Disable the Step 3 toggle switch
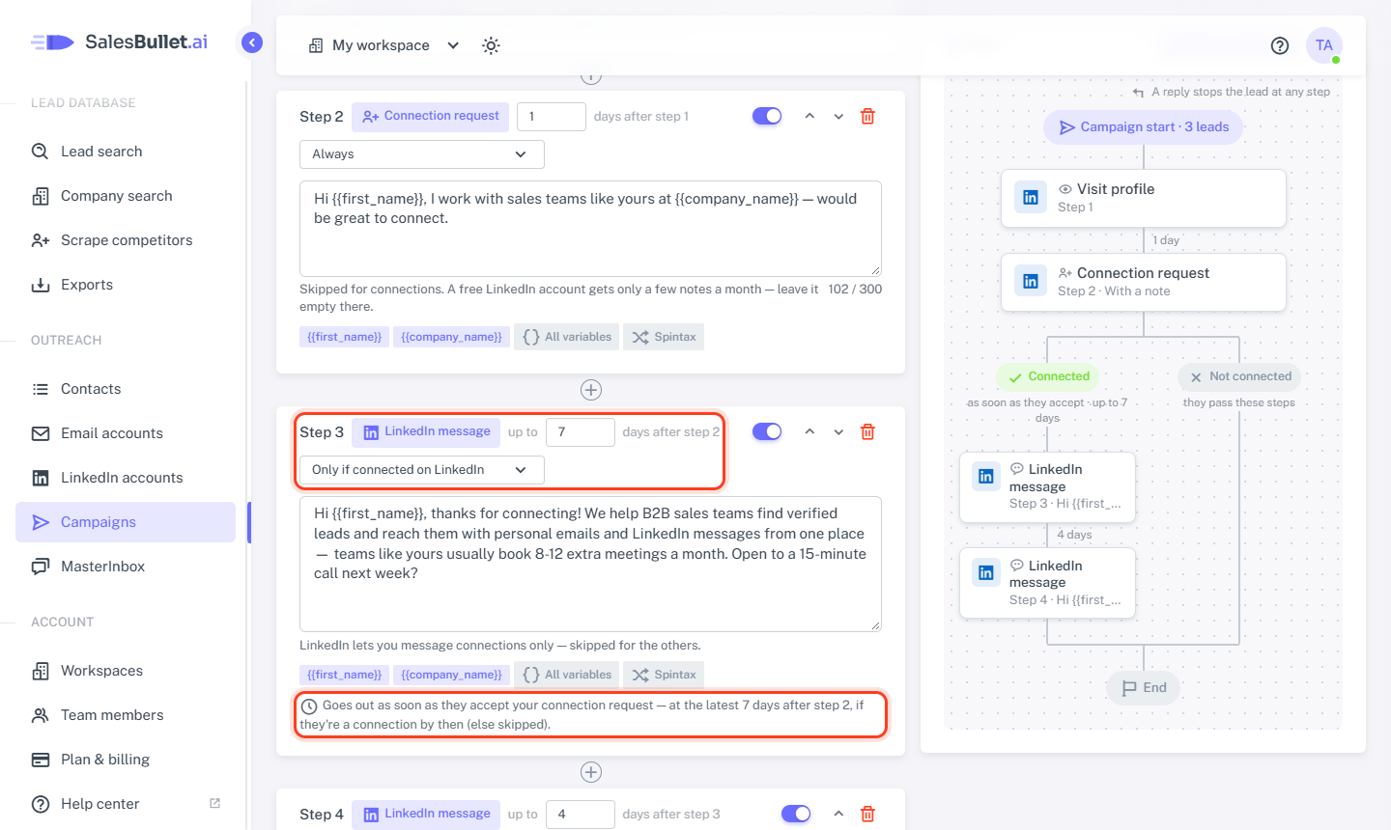 [767, 431]
